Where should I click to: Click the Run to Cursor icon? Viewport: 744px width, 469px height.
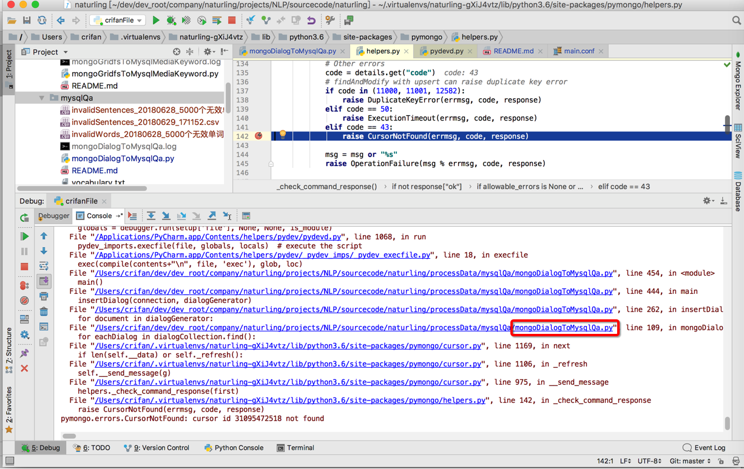click(x=227, y=216)
